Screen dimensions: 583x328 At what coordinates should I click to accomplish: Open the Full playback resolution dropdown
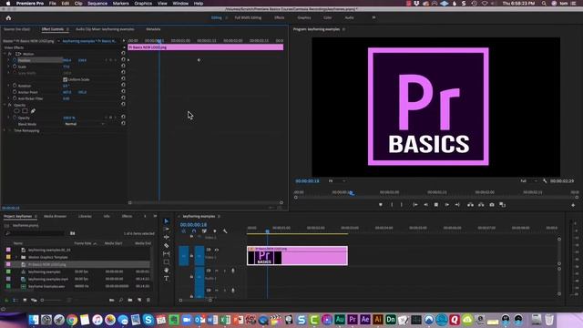coord(528,180)
